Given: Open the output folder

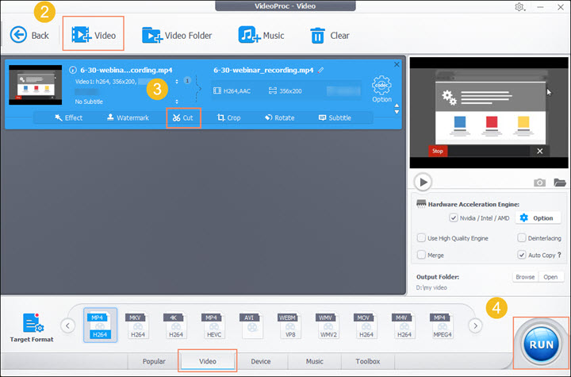Looking at the screenshot, I should (x=550, y=277).
